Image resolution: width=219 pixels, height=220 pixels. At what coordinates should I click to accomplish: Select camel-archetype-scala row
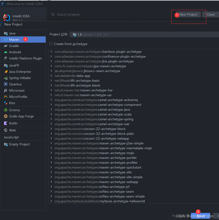(93, 114)
